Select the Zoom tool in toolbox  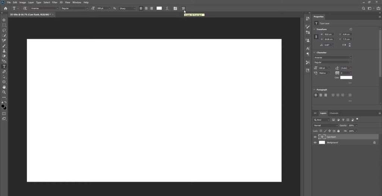(x=4, y=92)
